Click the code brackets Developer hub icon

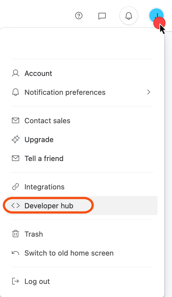(x=16, y=206)
